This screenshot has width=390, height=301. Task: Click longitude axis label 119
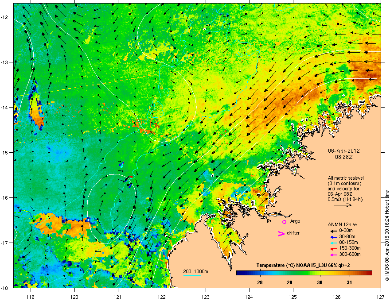point(31,297)
